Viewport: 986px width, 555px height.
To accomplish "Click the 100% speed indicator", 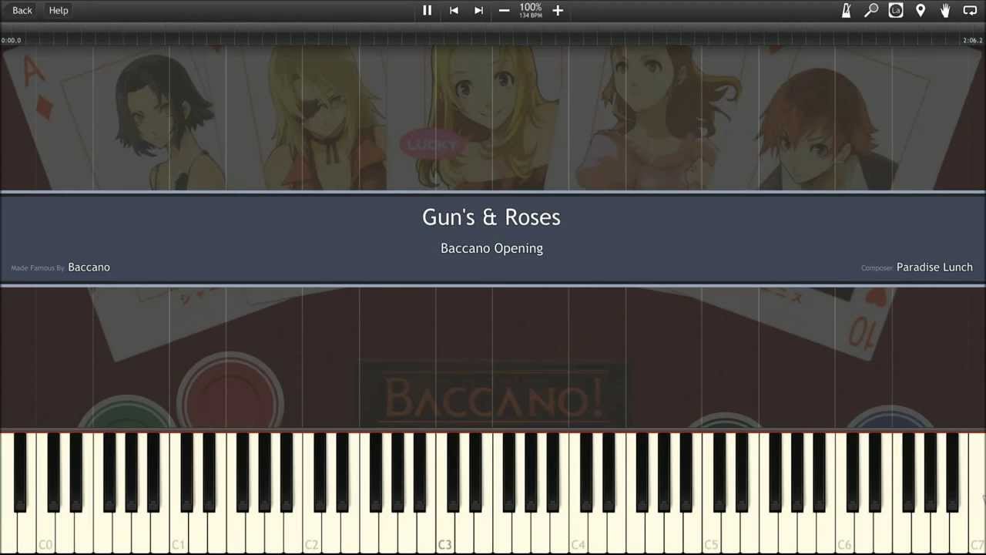I will pyautogui.click(x=531, y=8).
